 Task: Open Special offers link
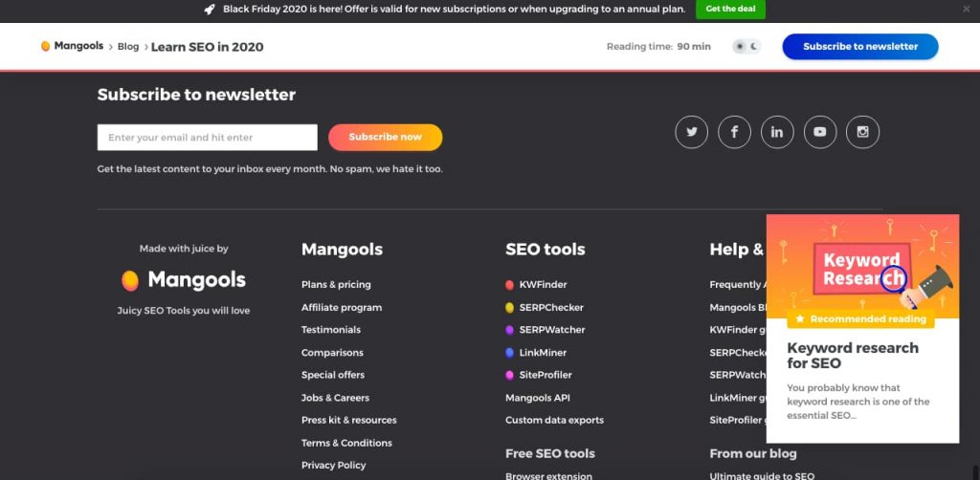[x=332, y=375]
